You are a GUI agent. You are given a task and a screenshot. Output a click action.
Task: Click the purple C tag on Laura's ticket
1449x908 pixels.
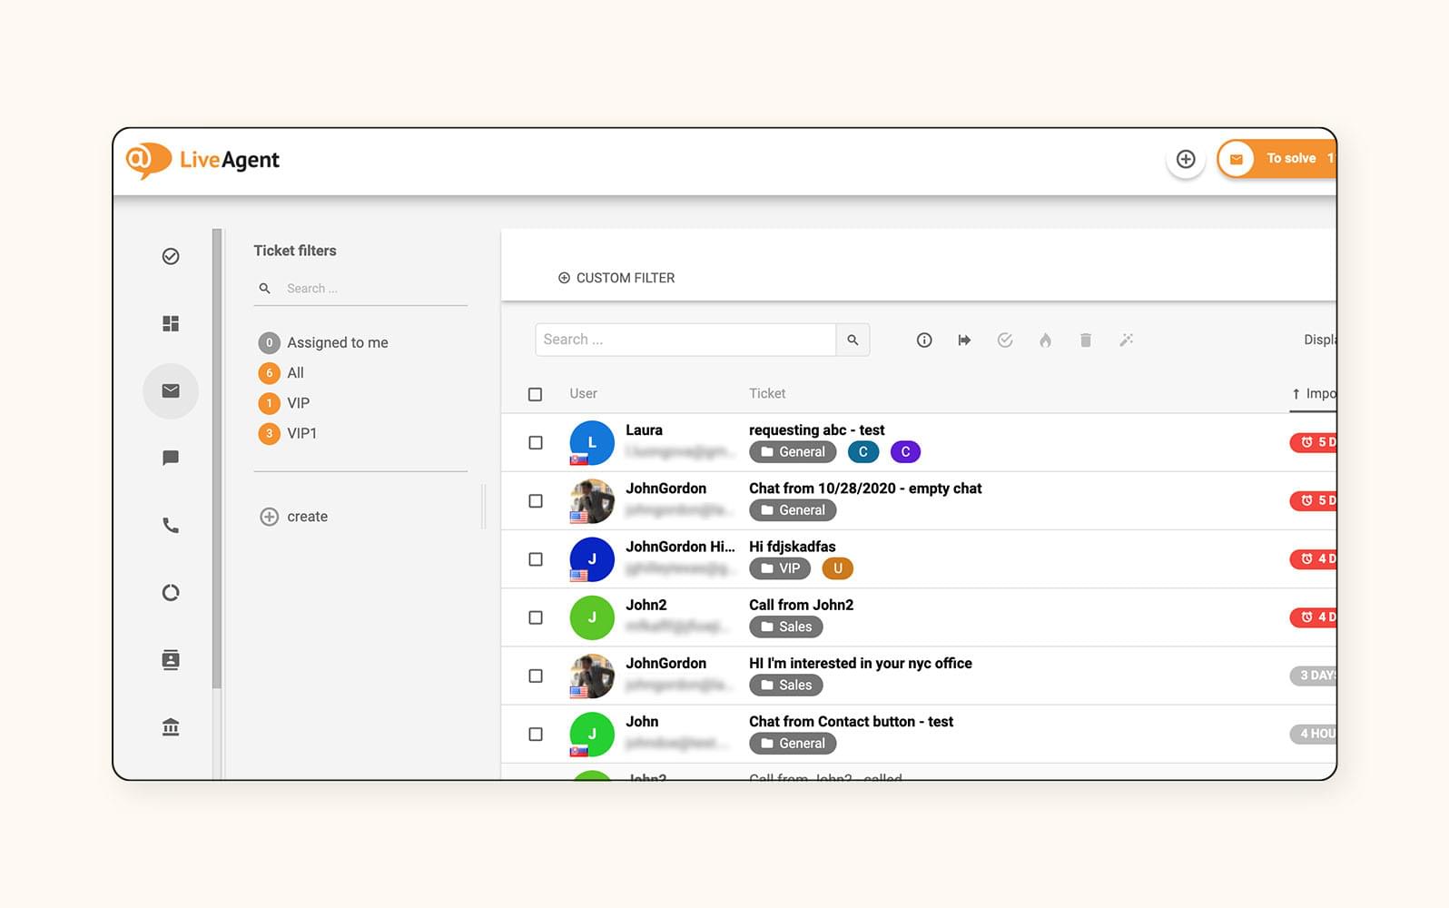[x=905, y=451]
